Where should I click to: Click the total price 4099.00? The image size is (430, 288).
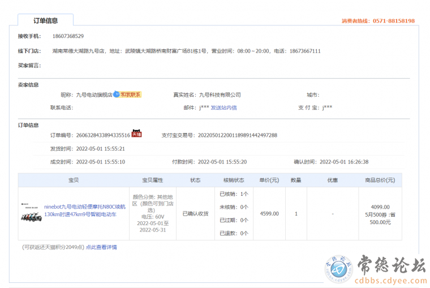click(380, 207)
